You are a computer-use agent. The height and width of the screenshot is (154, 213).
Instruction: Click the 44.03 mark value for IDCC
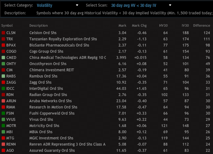121,89
